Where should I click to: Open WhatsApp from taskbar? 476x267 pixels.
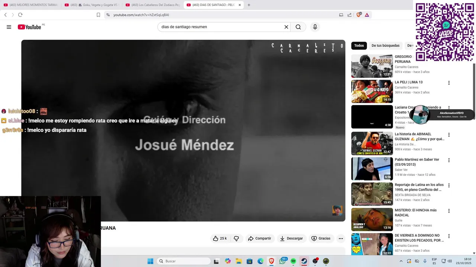pyautogui.click(x=283, y=261)
